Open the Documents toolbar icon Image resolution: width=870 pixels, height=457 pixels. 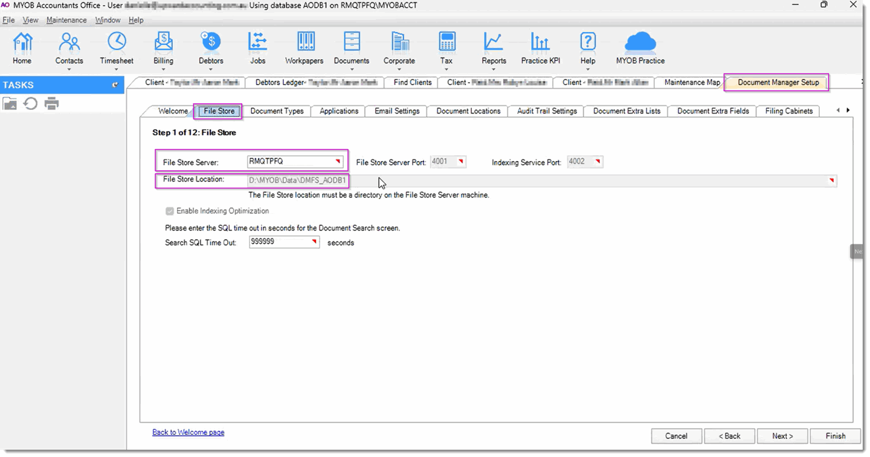tap(352, 48)
